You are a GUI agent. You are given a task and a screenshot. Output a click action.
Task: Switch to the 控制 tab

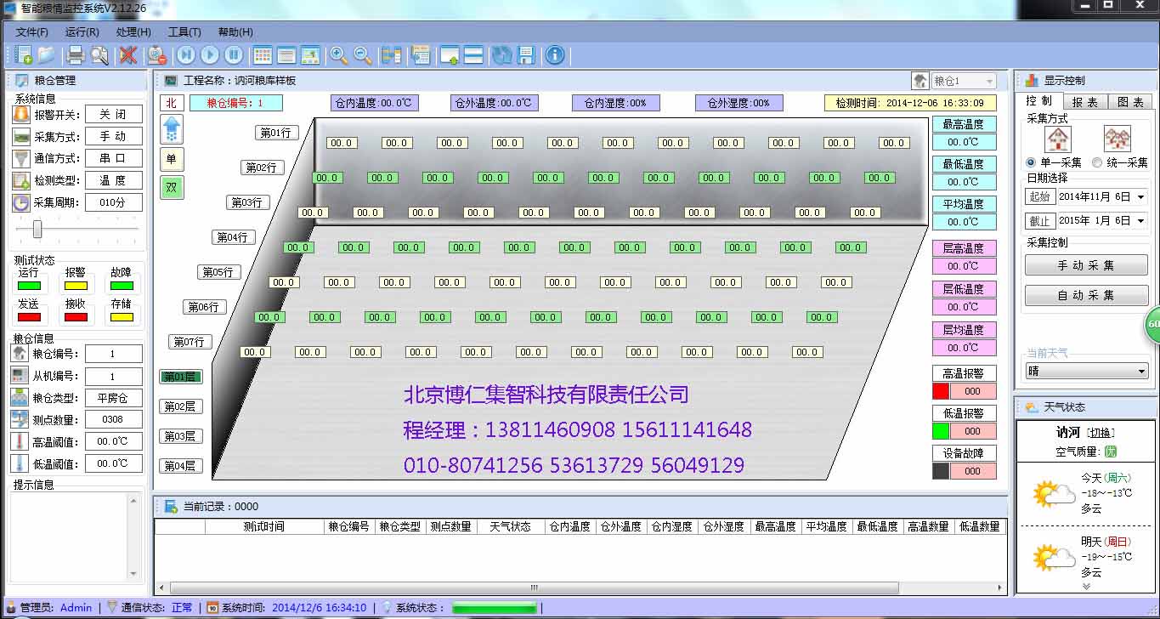pos(1040,100)
